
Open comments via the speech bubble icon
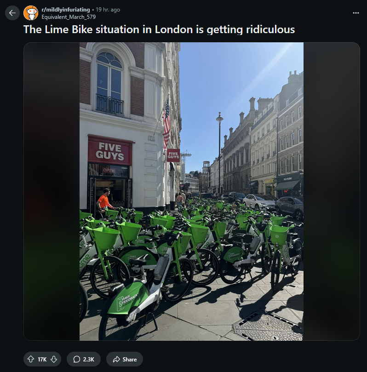[x=77, y=359]
